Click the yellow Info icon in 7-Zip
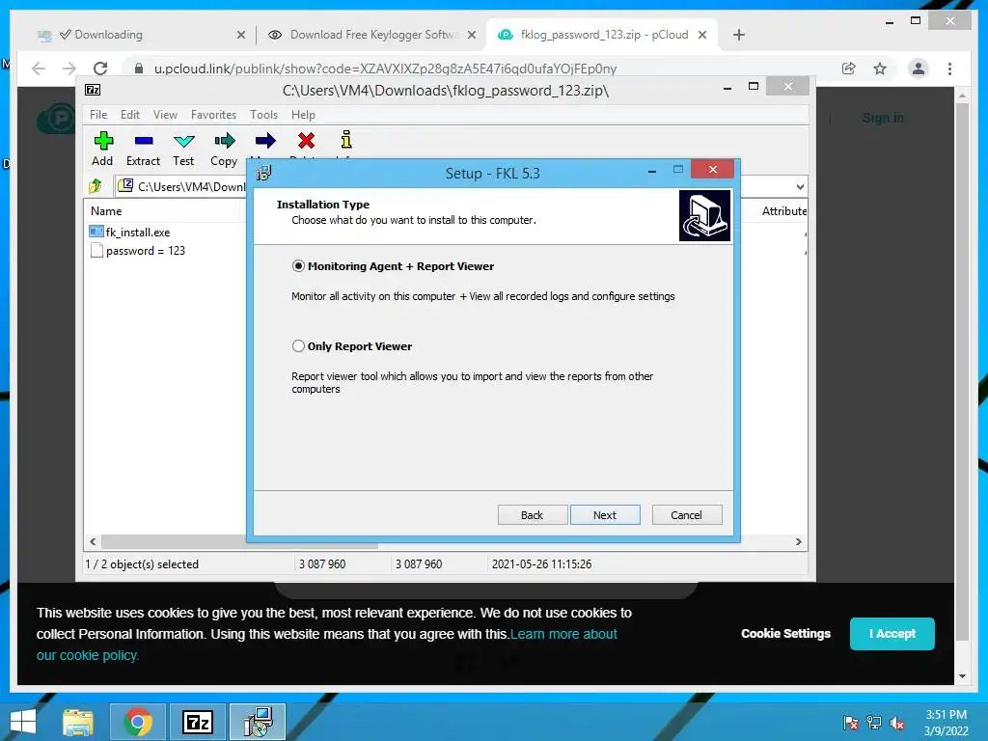This screenshot has width=988, height=741. point(346,139)
